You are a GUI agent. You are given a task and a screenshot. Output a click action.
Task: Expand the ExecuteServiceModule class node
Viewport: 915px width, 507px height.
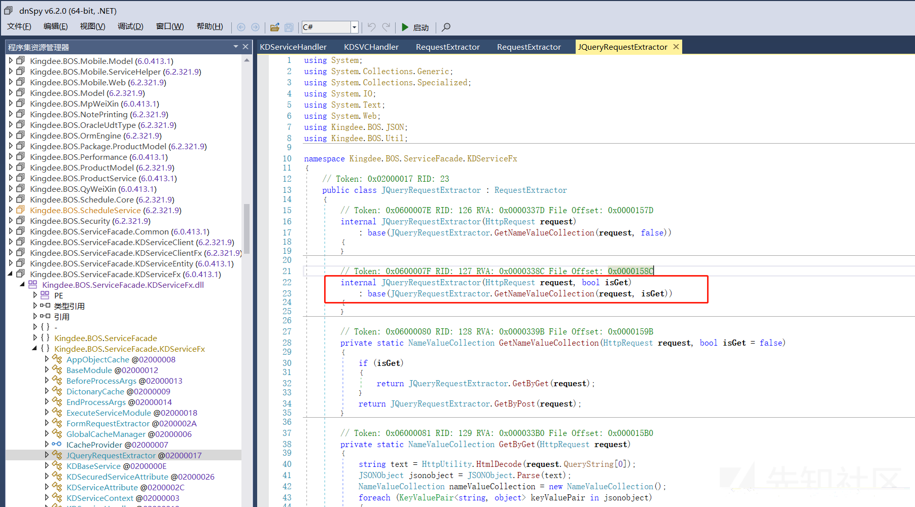(47, 412)
